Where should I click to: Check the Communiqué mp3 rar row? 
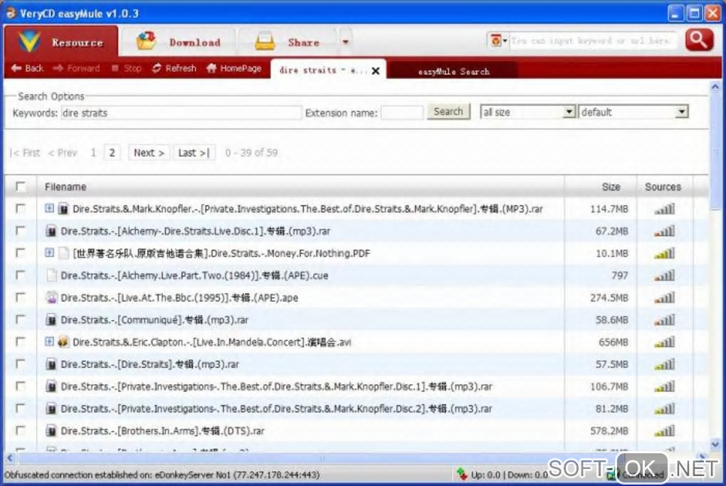[21, 319]
